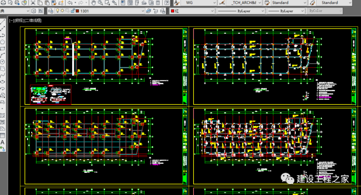Image resolution: width=361 pixels, height=195 pixels.
Task: Toggle lock state of layer 1301
Action: 73,10
